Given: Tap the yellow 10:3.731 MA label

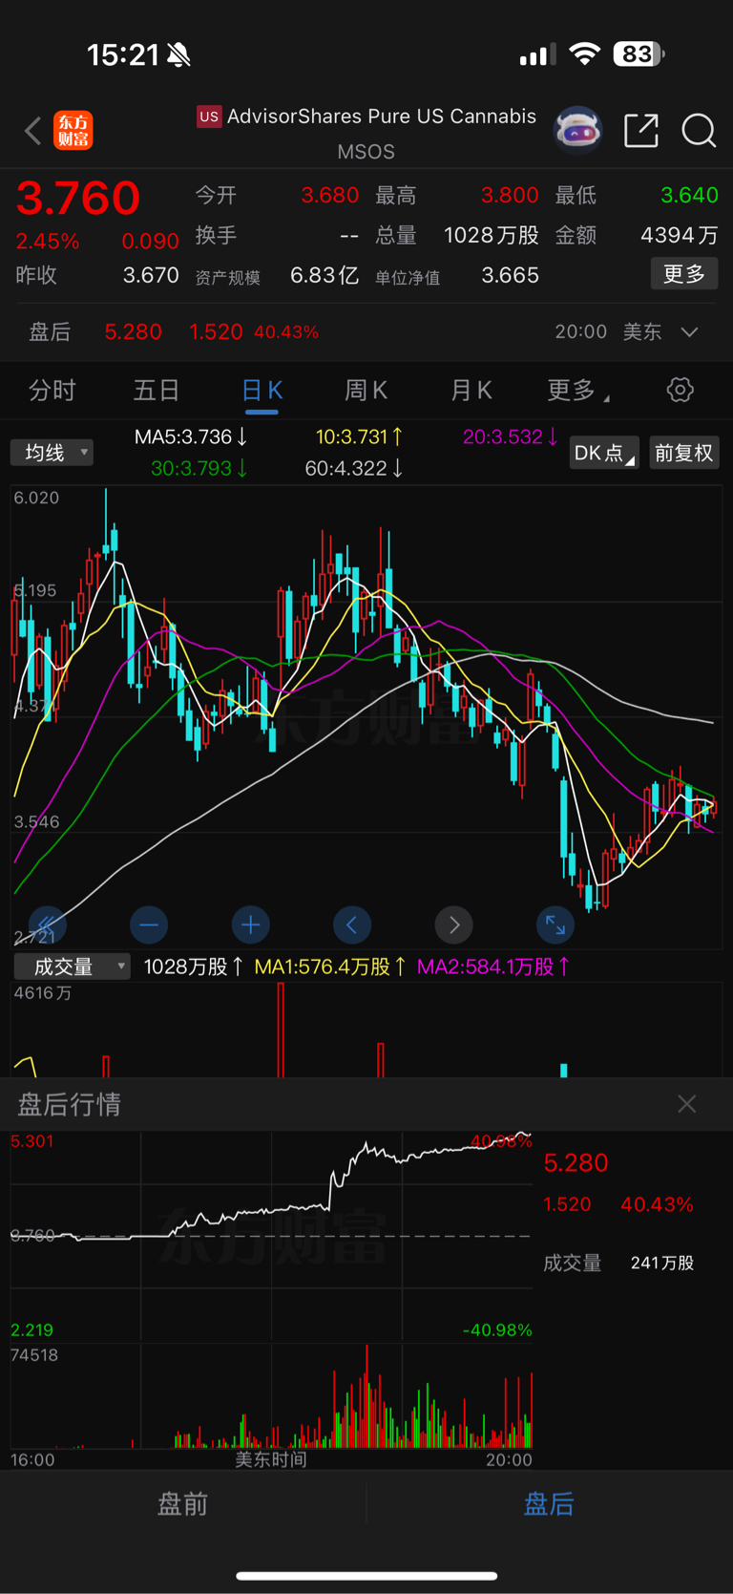Looking at the screenshot, I should tap(360, 436).
